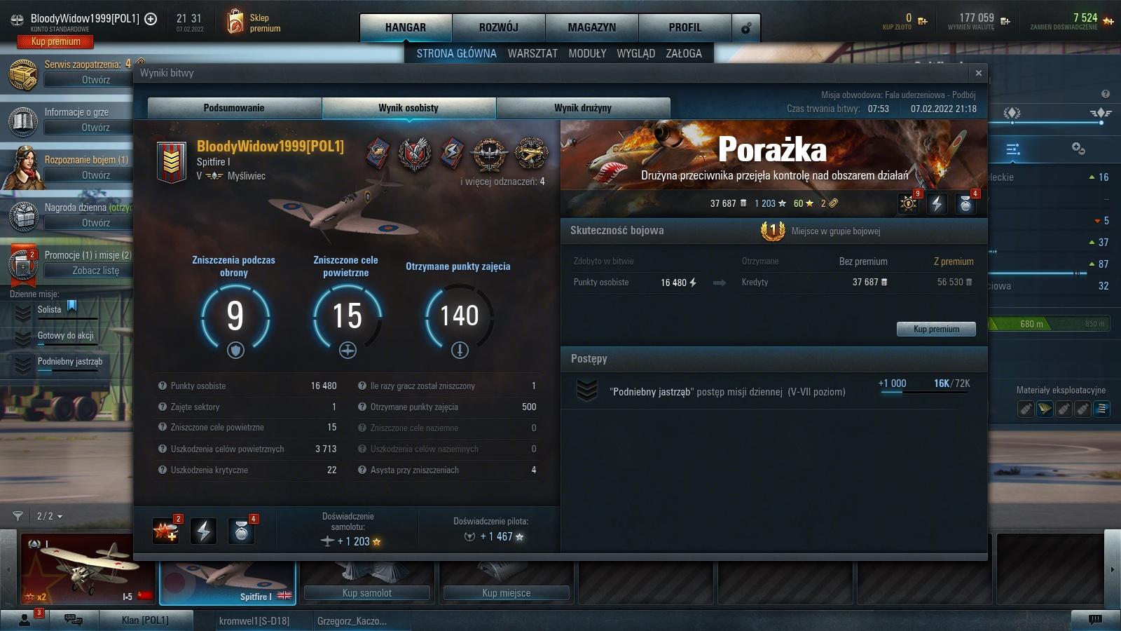
Task: Open the ROZWÓJ main tab
Action: click(x=498, y=28)
